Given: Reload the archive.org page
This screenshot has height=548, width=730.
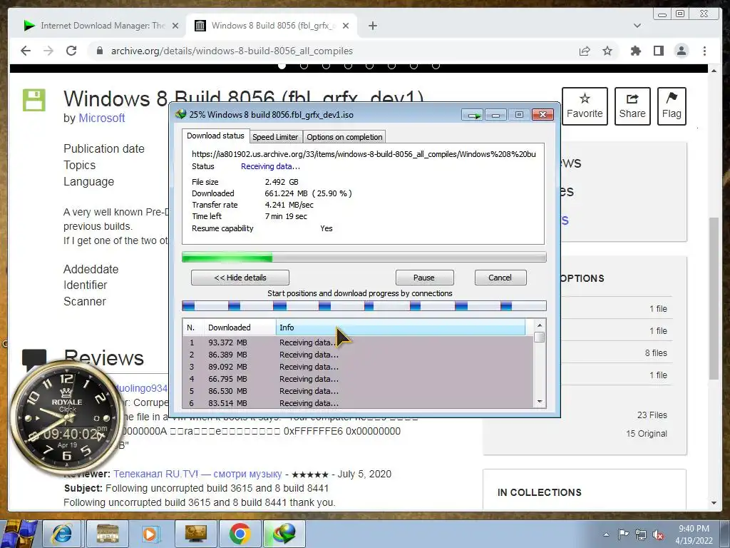Looking at the screenshot, I should pos(71,51).
